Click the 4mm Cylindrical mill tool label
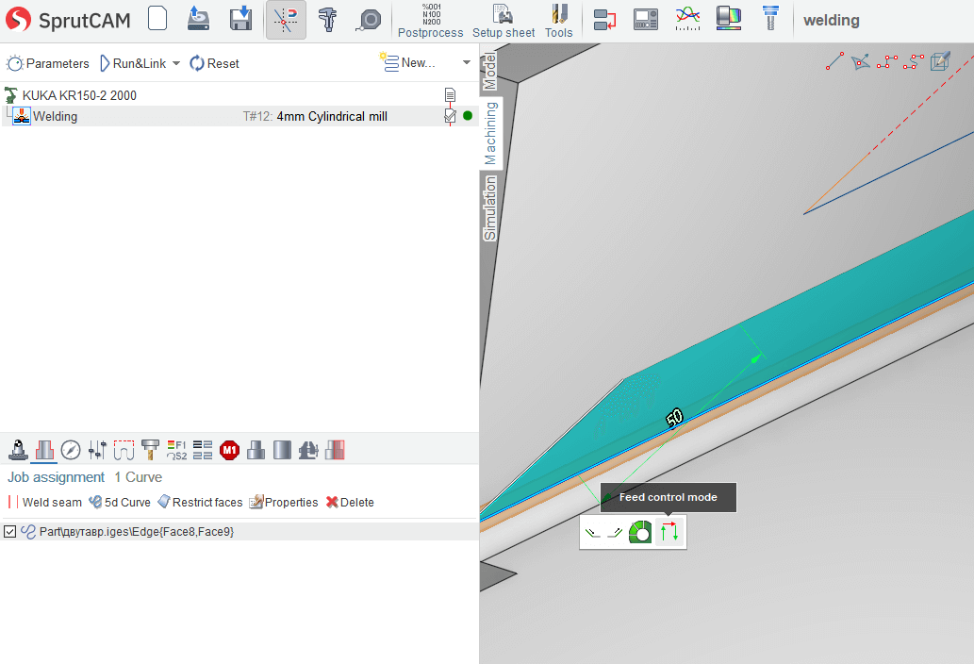This screenshot has height=664, width=974. [332, 116]
